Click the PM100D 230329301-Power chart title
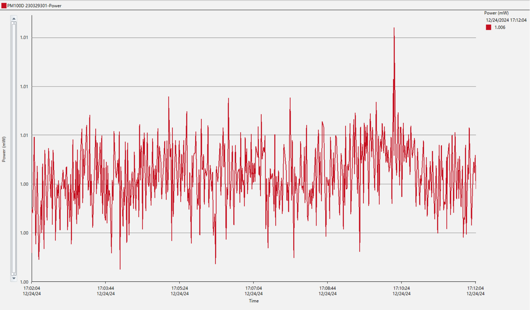This screenshot has width=530, height=310. (34, 6)
